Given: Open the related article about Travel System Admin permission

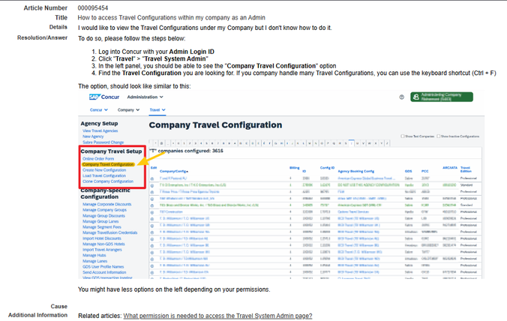Looking at the screenshot, I should tap(217, 316).
